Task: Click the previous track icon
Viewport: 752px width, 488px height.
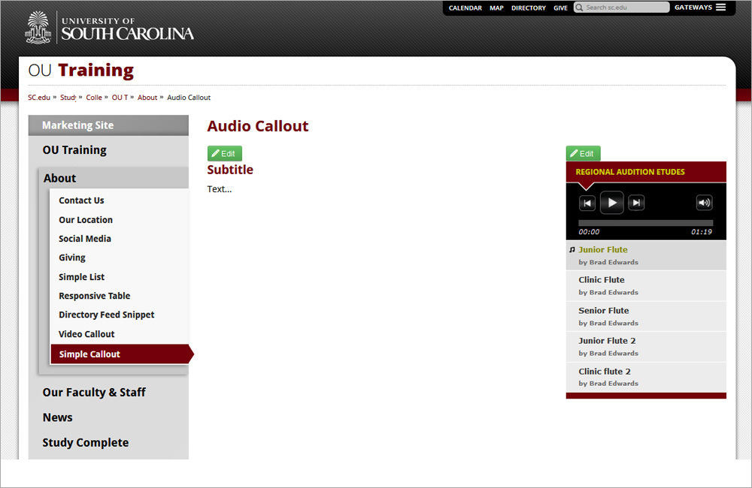Action: point(587,203)
